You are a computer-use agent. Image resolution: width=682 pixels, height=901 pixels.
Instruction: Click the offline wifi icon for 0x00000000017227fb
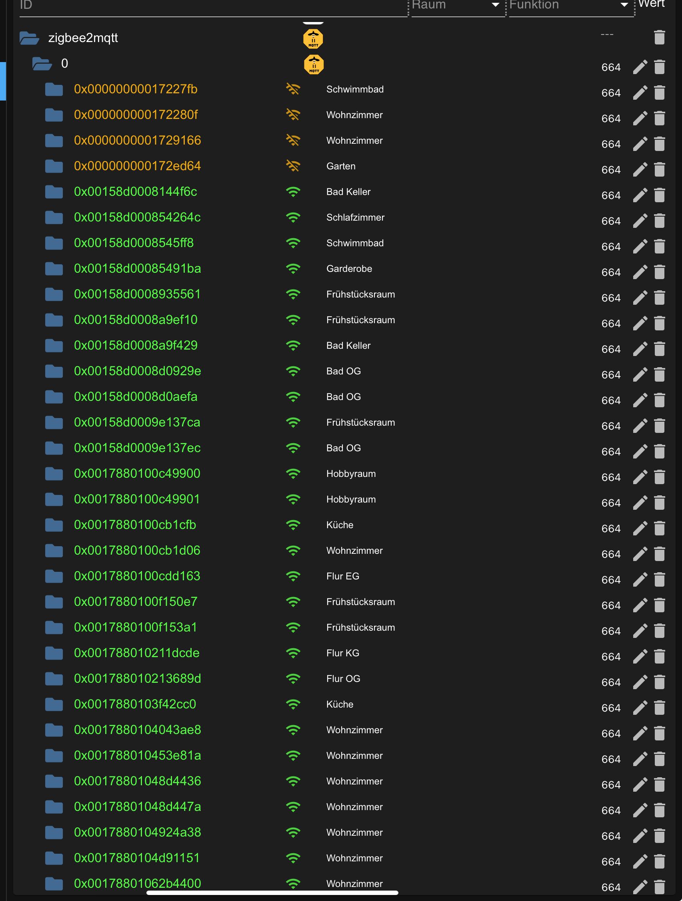pos(293,89)
